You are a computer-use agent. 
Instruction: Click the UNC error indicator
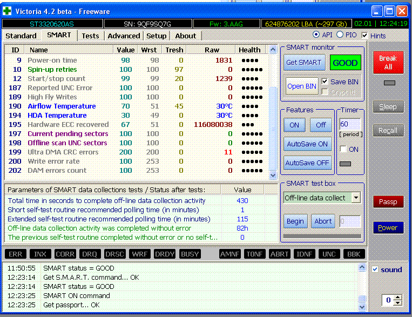click(329, 254)
